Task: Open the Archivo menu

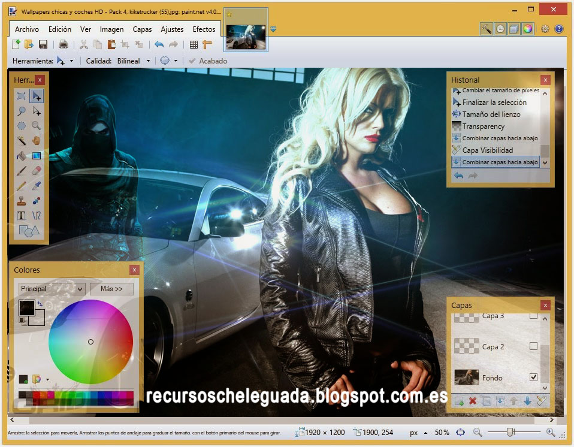Action: (x=27, y=29)
